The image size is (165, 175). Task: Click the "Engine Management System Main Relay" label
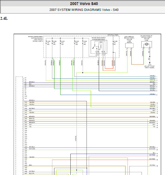pyautogui.click(x=99, y=39)
